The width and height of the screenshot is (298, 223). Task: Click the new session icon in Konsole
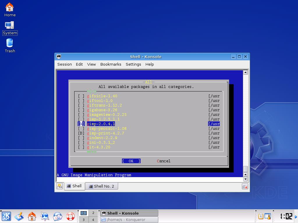click(59, 186)
